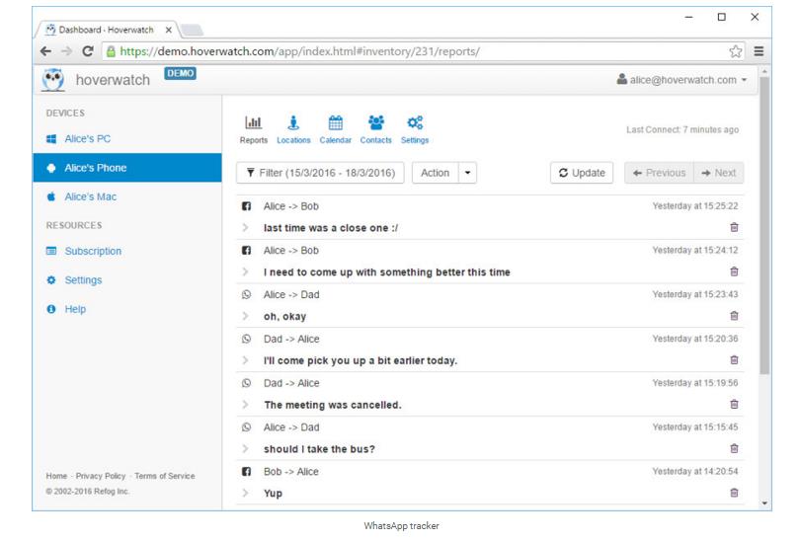Click 'Last Connect: 7 minutes ago' text
The height and width of the screenshot is (542, 800).
pos(682,129)
